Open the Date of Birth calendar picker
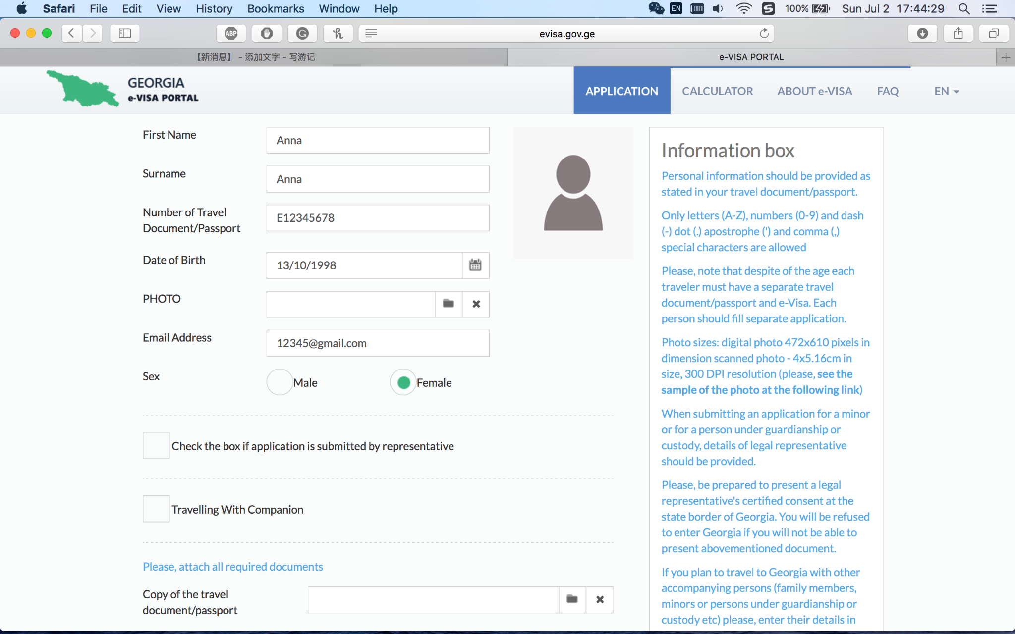 [x=475, y=265]
